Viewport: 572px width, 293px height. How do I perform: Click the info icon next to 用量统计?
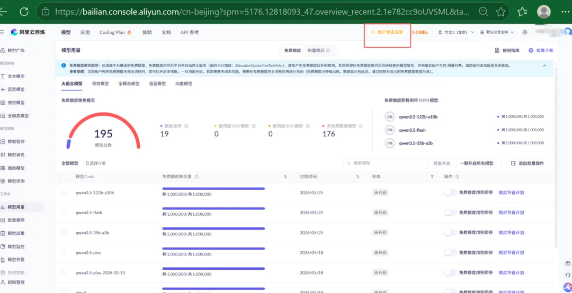pyautogui.click(x=328, y=50)
